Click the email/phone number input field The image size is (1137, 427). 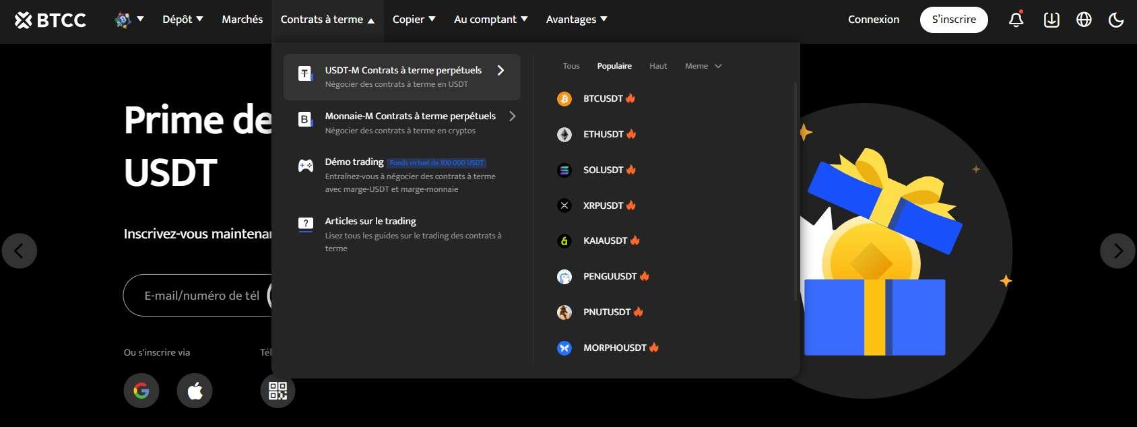click(195, 295)
